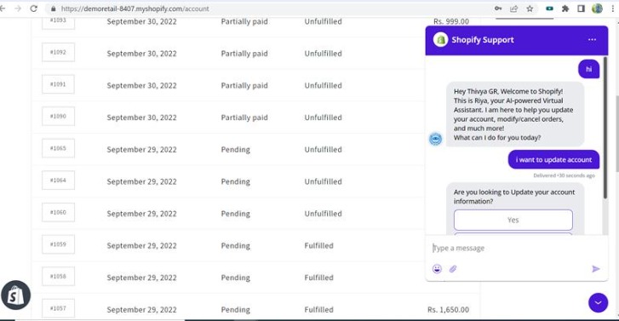This screenshot has width=619, height=321.
Task: Minimize chat with the round chevron button
Action: (x=598, y=302)
